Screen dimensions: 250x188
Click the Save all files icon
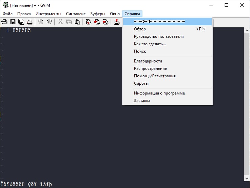tap(21, 22)
